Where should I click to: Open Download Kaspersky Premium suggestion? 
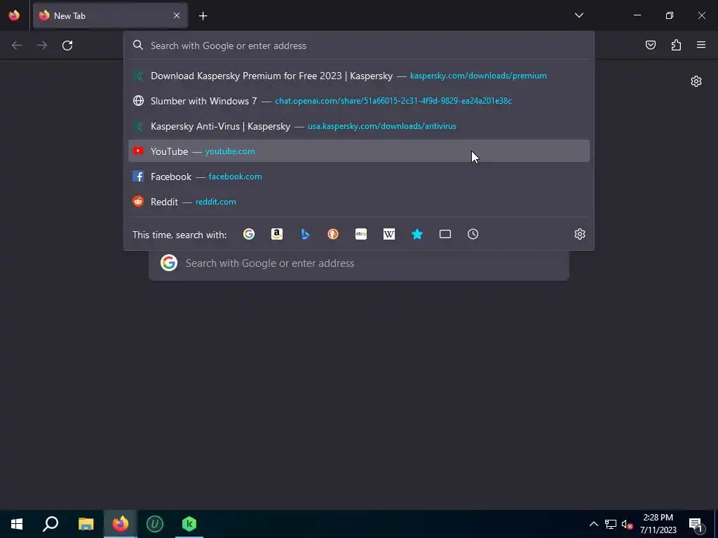point(359,76)
